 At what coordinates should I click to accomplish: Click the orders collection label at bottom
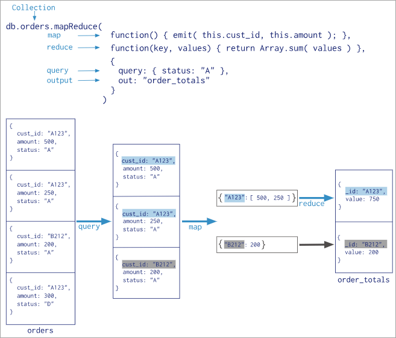pos(40,330)
